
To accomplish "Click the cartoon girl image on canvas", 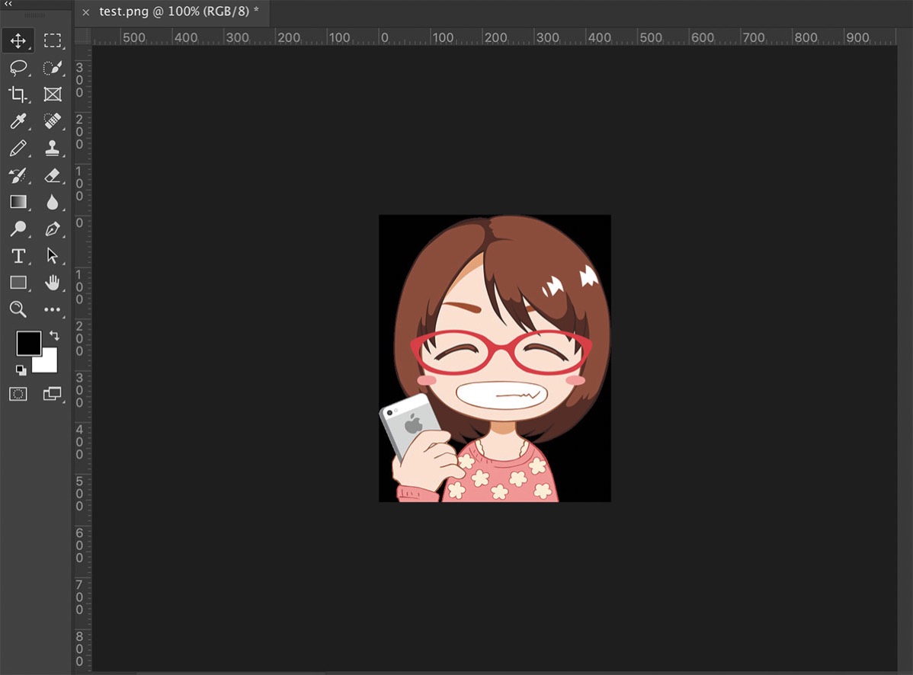I will (x=495, y=358).
